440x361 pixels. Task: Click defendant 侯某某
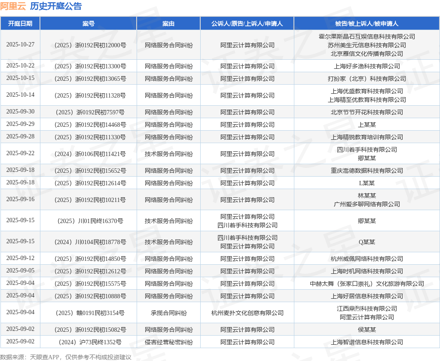point(367,330)
